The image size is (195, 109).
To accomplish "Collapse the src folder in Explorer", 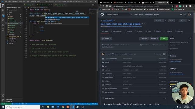I will coord(9,14).
